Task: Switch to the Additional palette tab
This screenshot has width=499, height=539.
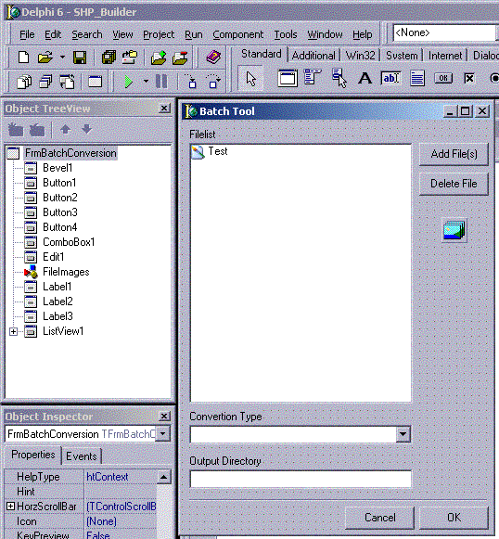Action: 313,56
